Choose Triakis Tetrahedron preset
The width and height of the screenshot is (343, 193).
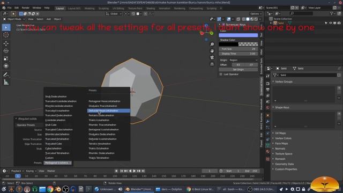(99, 158)
